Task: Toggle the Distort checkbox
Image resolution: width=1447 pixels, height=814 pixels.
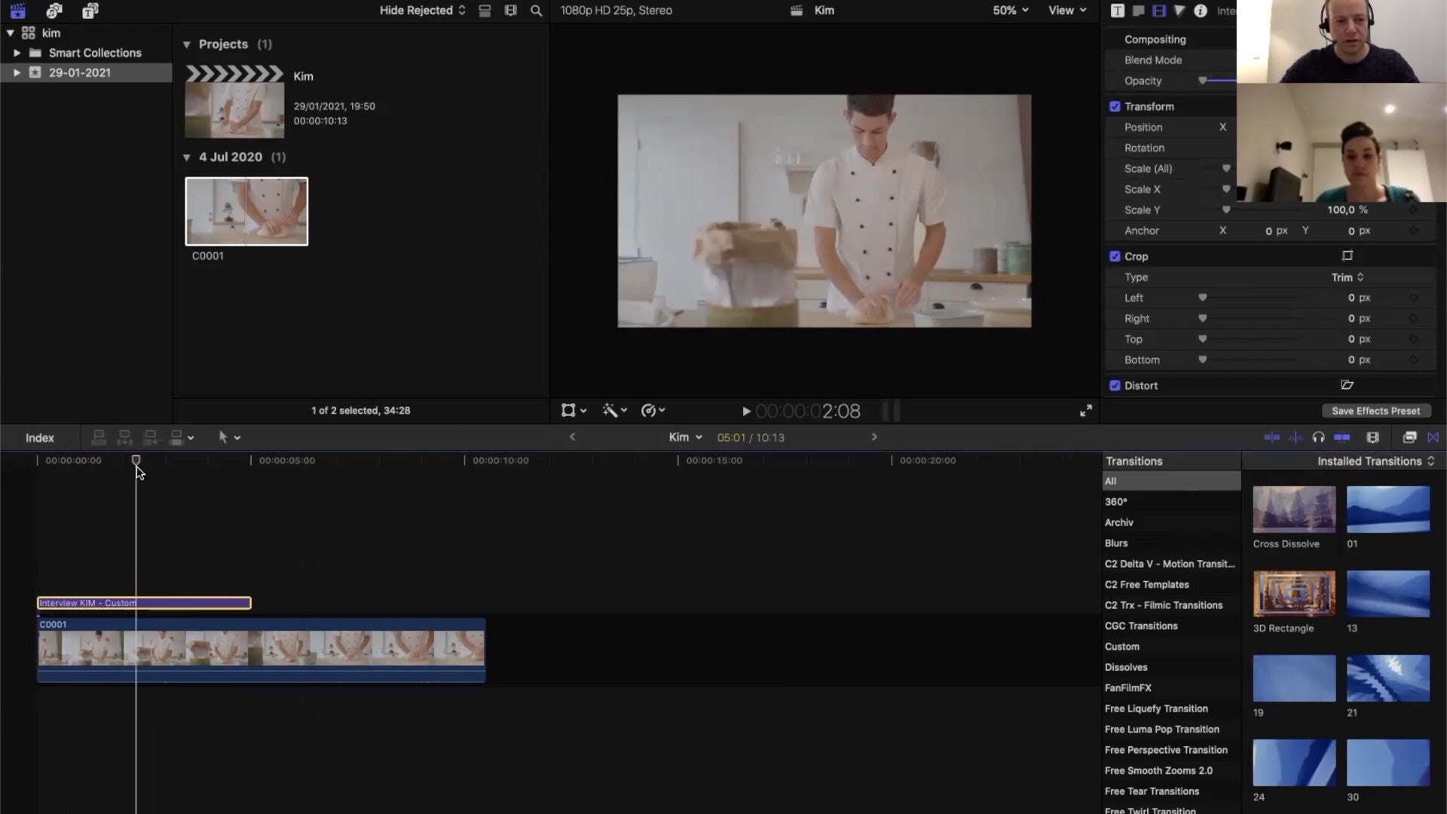Action: pyautogui.click(x=1115, y=385)
